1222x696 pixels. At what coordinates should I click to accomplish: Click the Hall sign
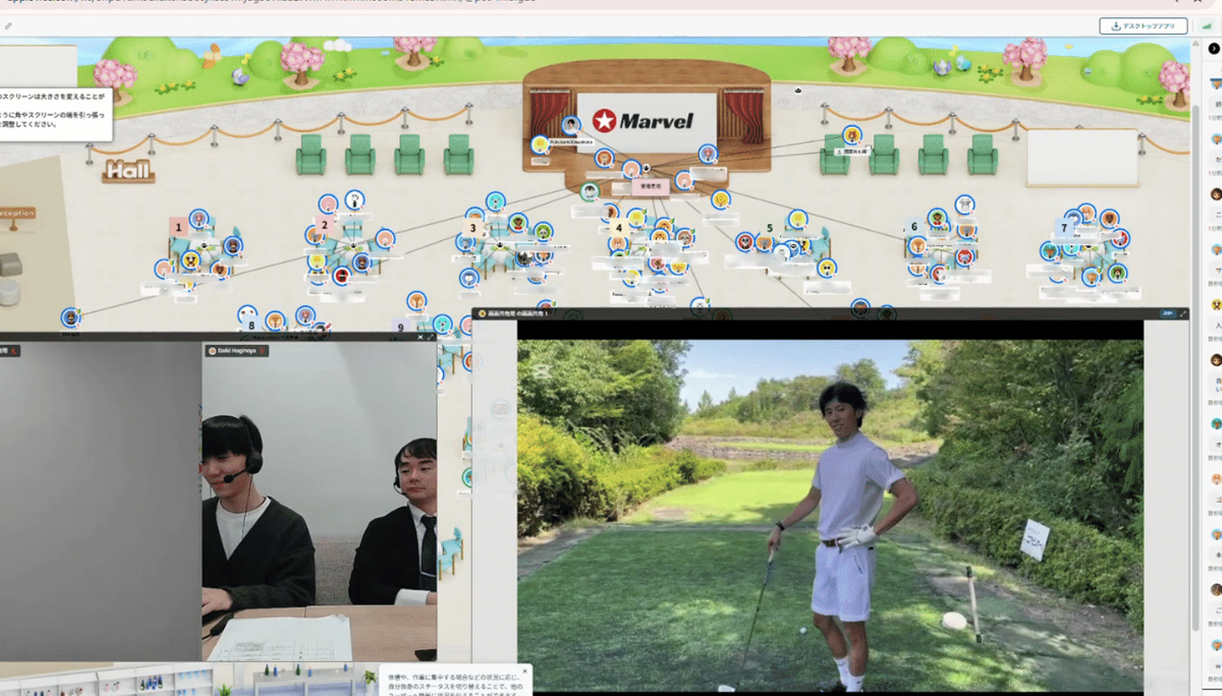point(129,171)
